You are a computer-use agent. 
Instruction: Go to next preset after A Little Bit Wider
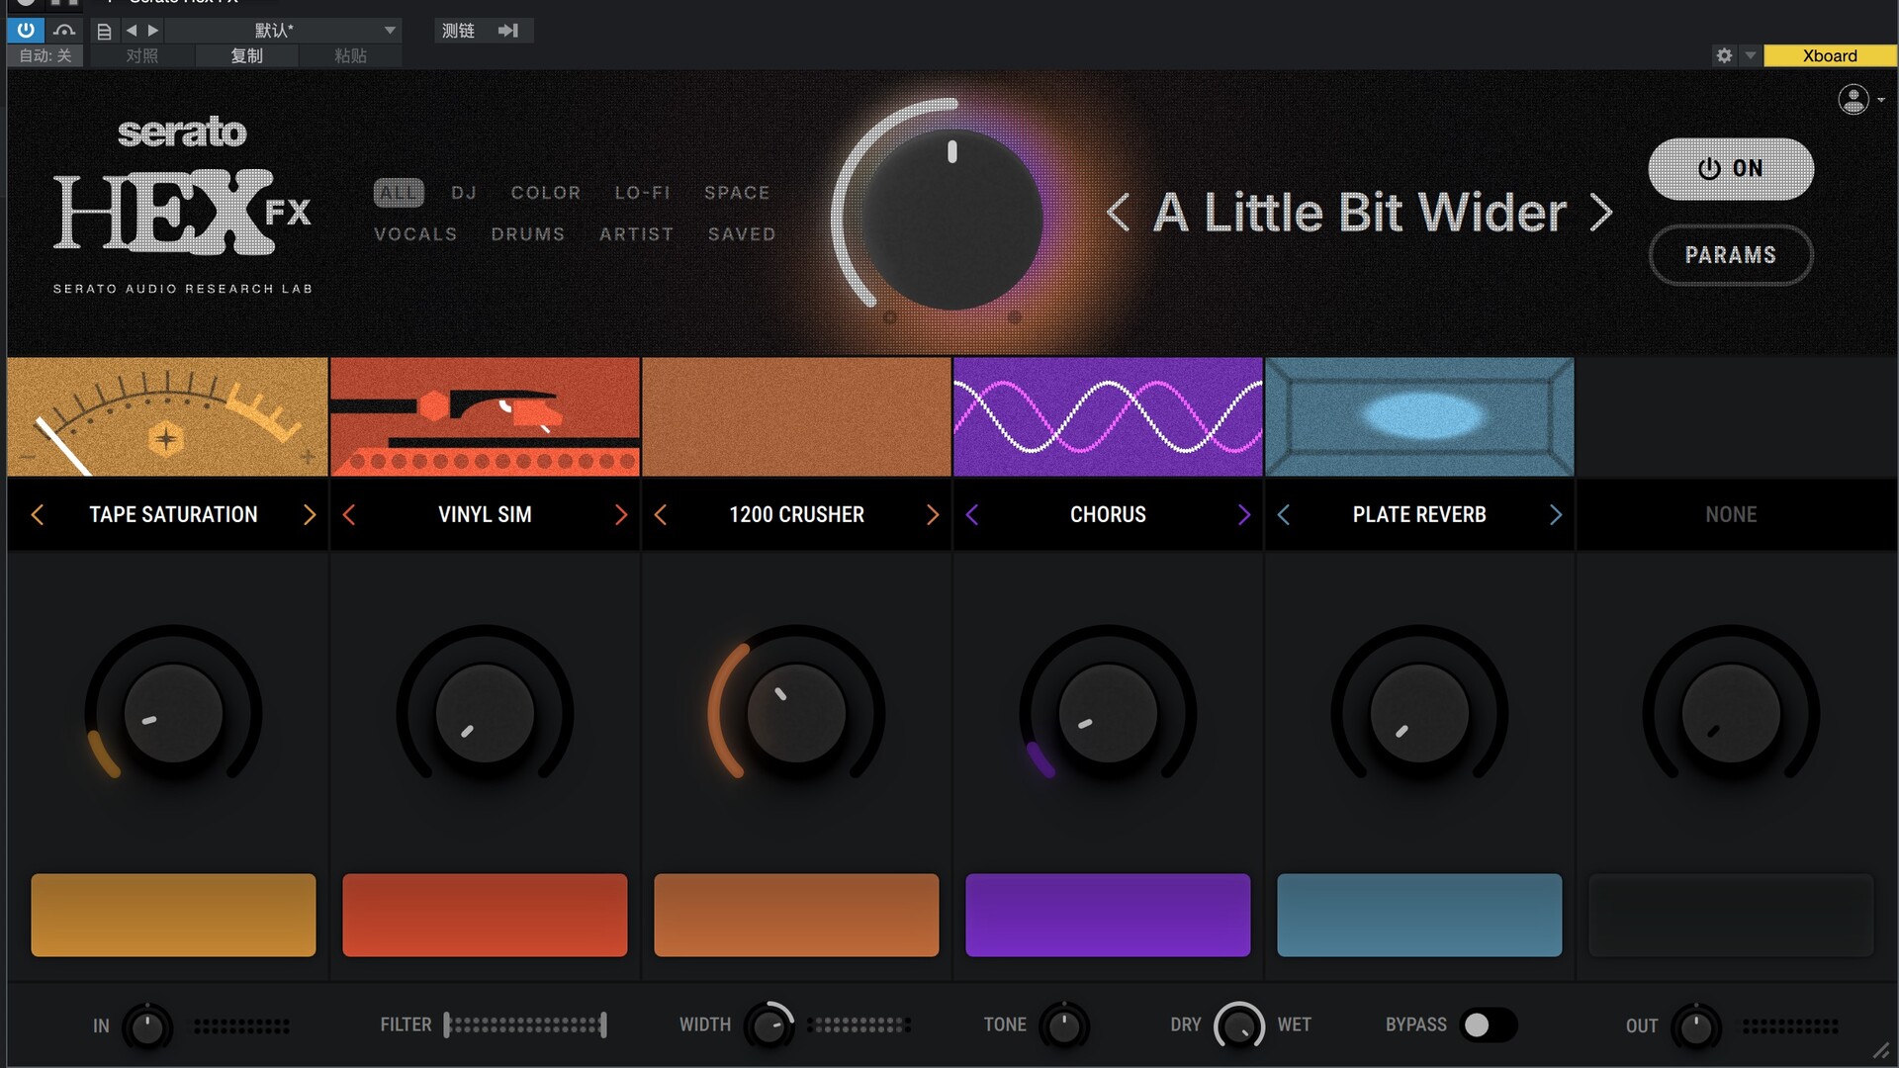pyautogui.click(x=1601, y=213)
